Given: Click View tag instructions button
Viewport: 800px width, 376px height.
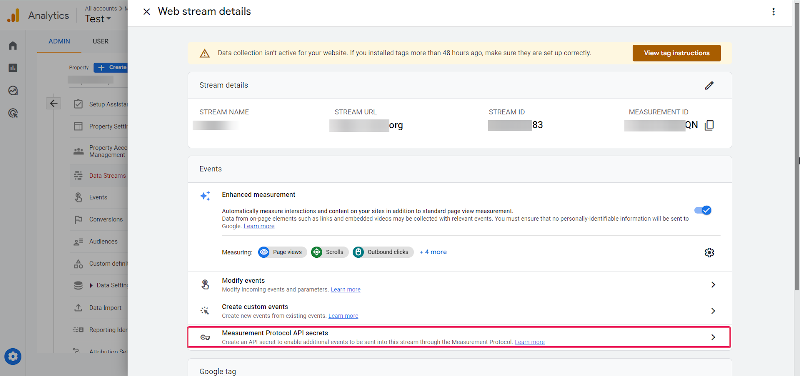Looking at the screenshot, I should (x=676, y=53).
